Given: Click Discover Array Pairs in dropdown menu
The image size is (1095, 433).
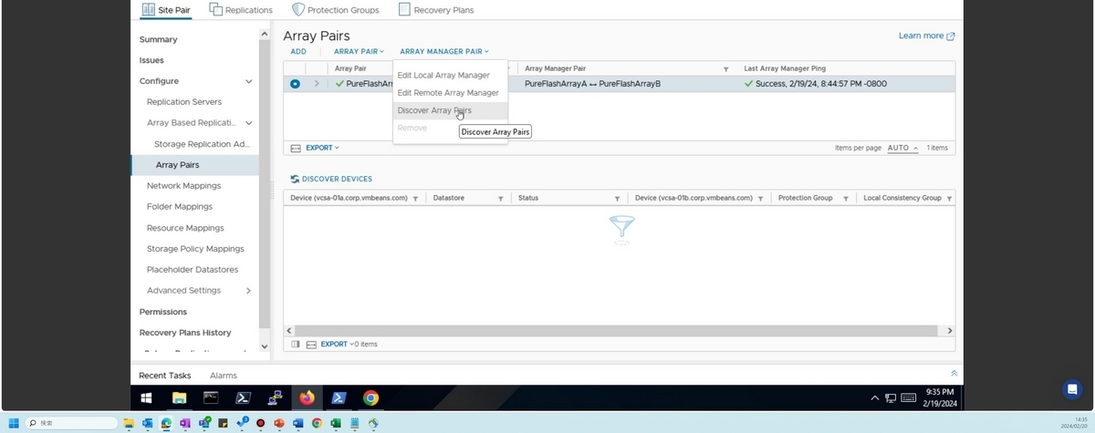Looking at the screenshot, I should (x=434, y=110).
